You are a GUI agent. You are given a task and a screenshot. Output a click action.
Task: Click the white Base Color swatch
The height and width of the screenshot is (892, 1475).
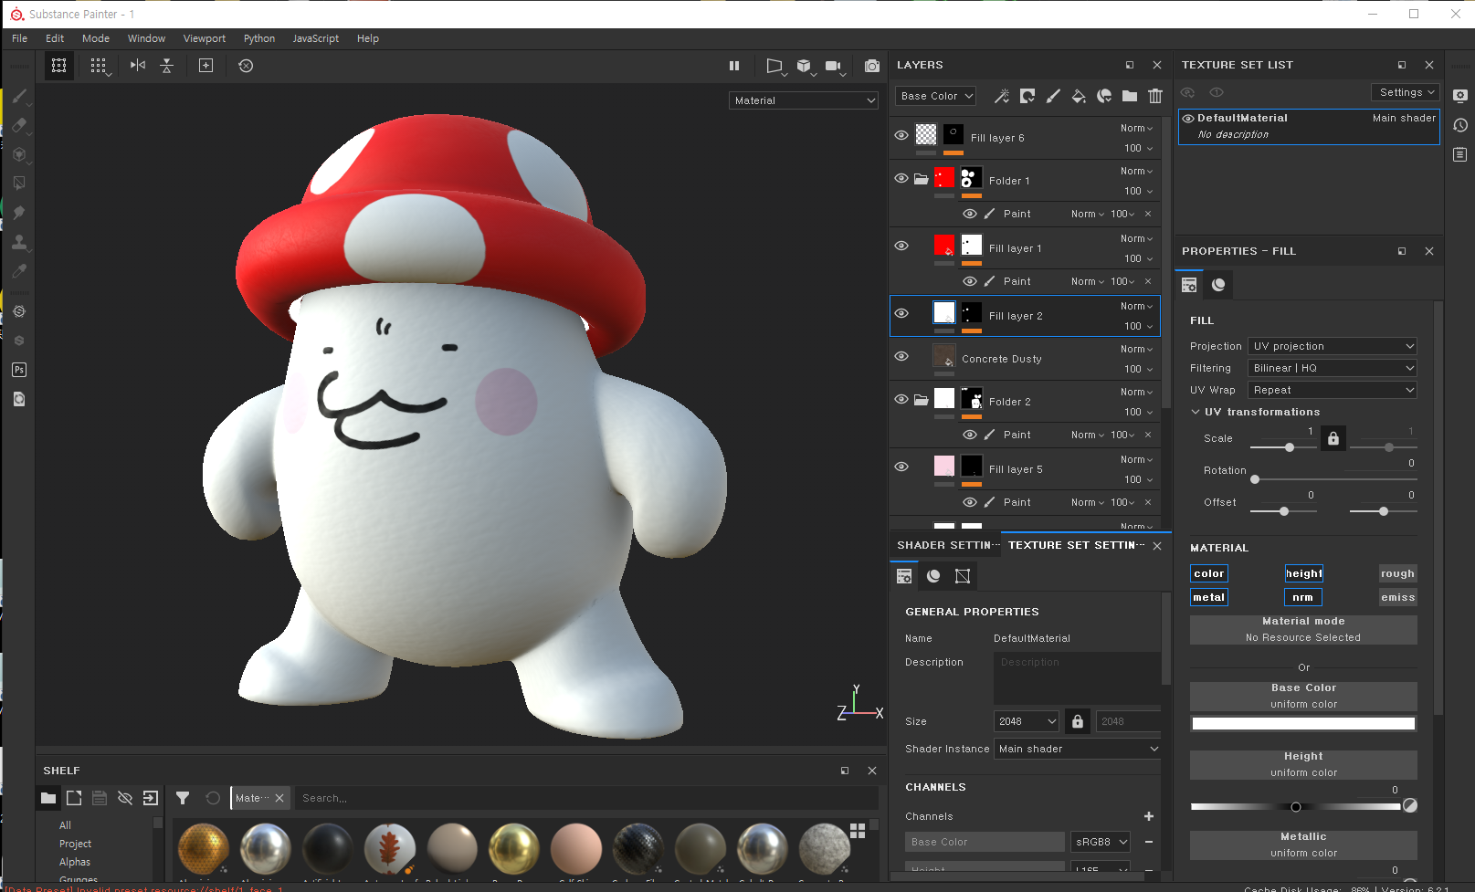click(x=1303, y=724)
